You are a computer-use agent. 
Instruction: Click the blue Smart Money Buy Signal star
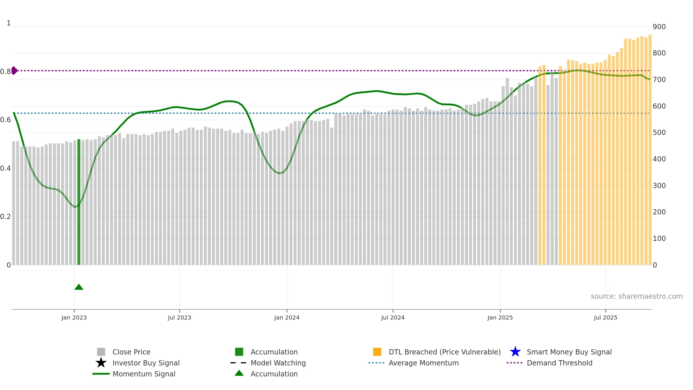(515, 352)
